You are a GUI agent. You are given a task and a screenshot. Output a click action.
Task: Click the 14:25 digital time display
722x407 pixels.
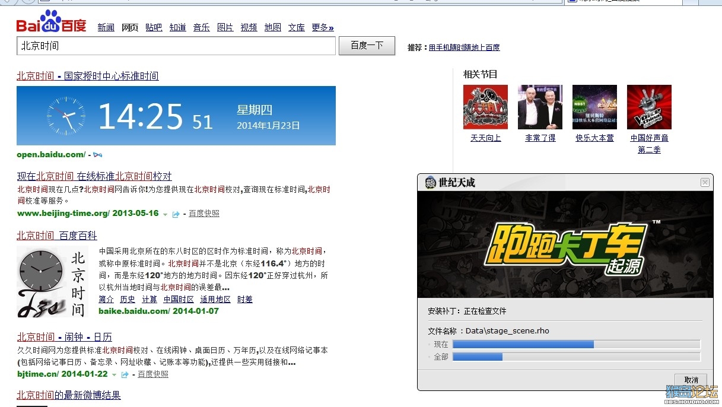[x=140, y=116]
